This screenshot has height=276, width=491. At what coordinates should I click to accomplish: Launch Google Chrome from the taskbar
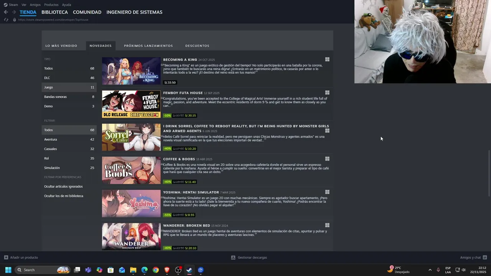click(155, 270)
